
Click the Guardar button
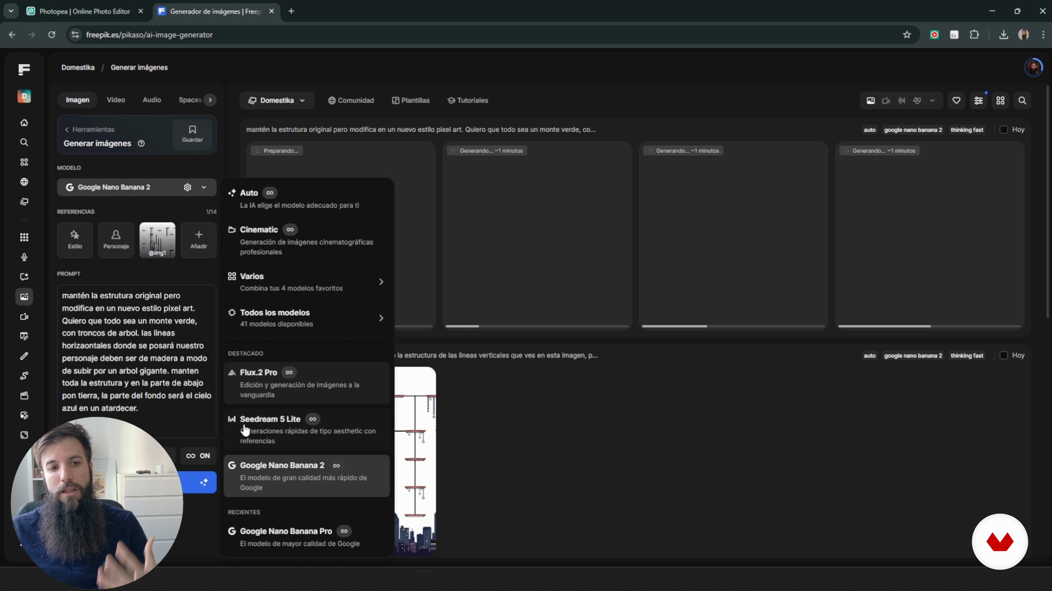(x=192, y=134)
